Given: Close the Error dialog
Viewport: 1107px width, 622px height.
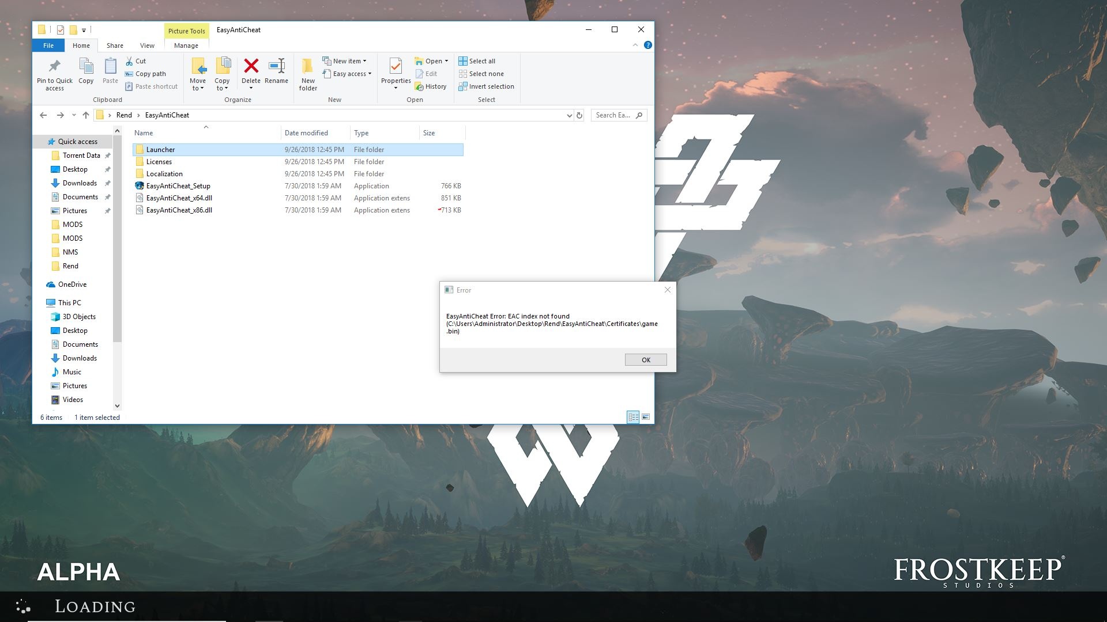Looking at the screenshot, I should click(667, 290).
